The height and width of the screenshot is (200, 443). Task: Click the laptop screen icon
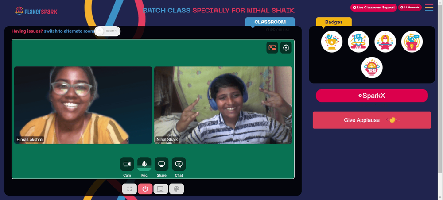161,189
